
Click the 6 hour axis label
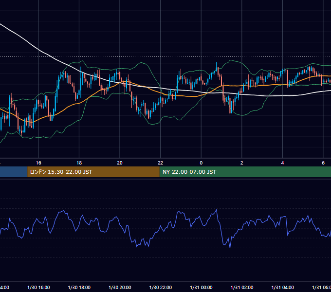(x=323, y=163)
